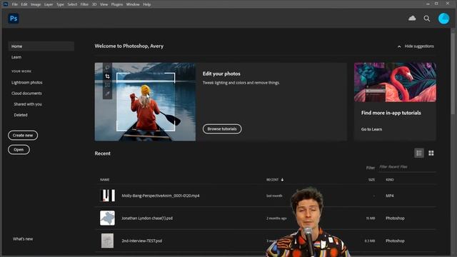Click the Browse tutorials button
The image size is (457, 257).
coord(222,128)
